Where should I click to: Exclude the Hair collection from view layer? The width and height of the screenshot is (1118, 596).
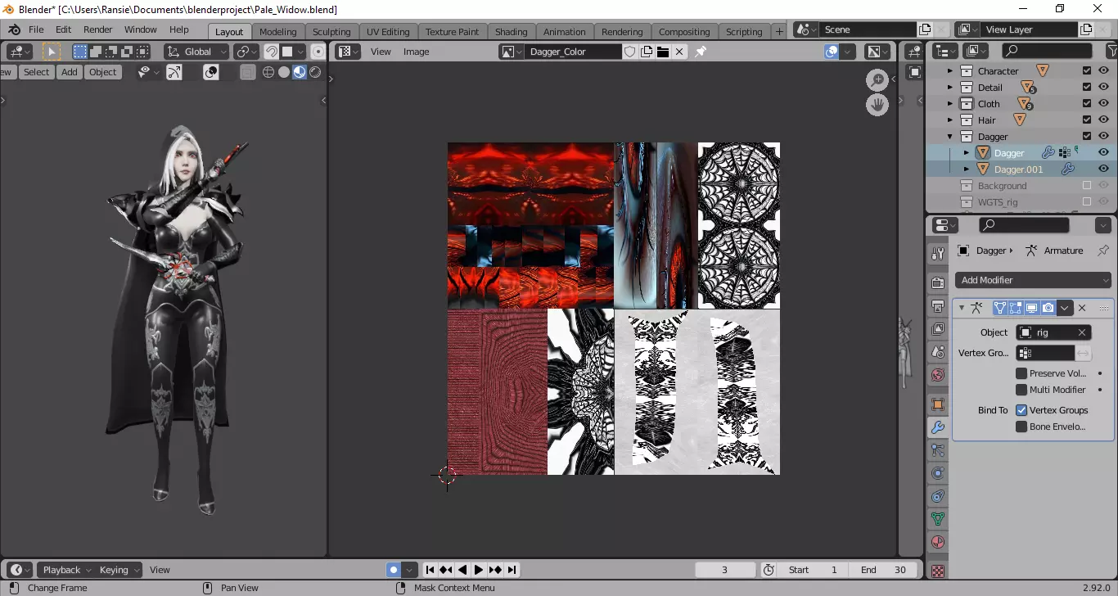(1087, 120)
